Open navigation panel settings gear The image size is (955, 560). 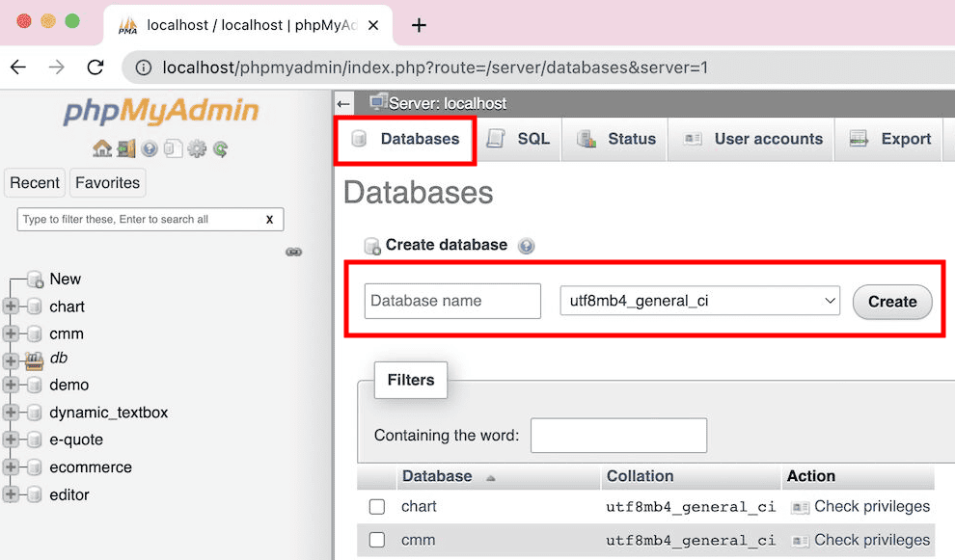pos(197,148)
